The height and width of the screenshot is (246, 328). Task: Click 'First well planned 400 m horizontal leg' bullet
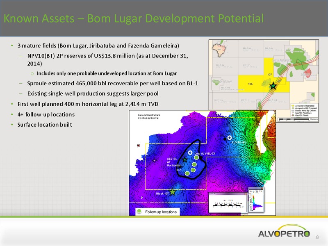click(x=88, y=104)
